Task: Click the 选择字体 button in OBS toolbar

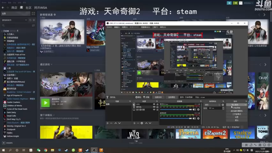Action: click(158, 97)
